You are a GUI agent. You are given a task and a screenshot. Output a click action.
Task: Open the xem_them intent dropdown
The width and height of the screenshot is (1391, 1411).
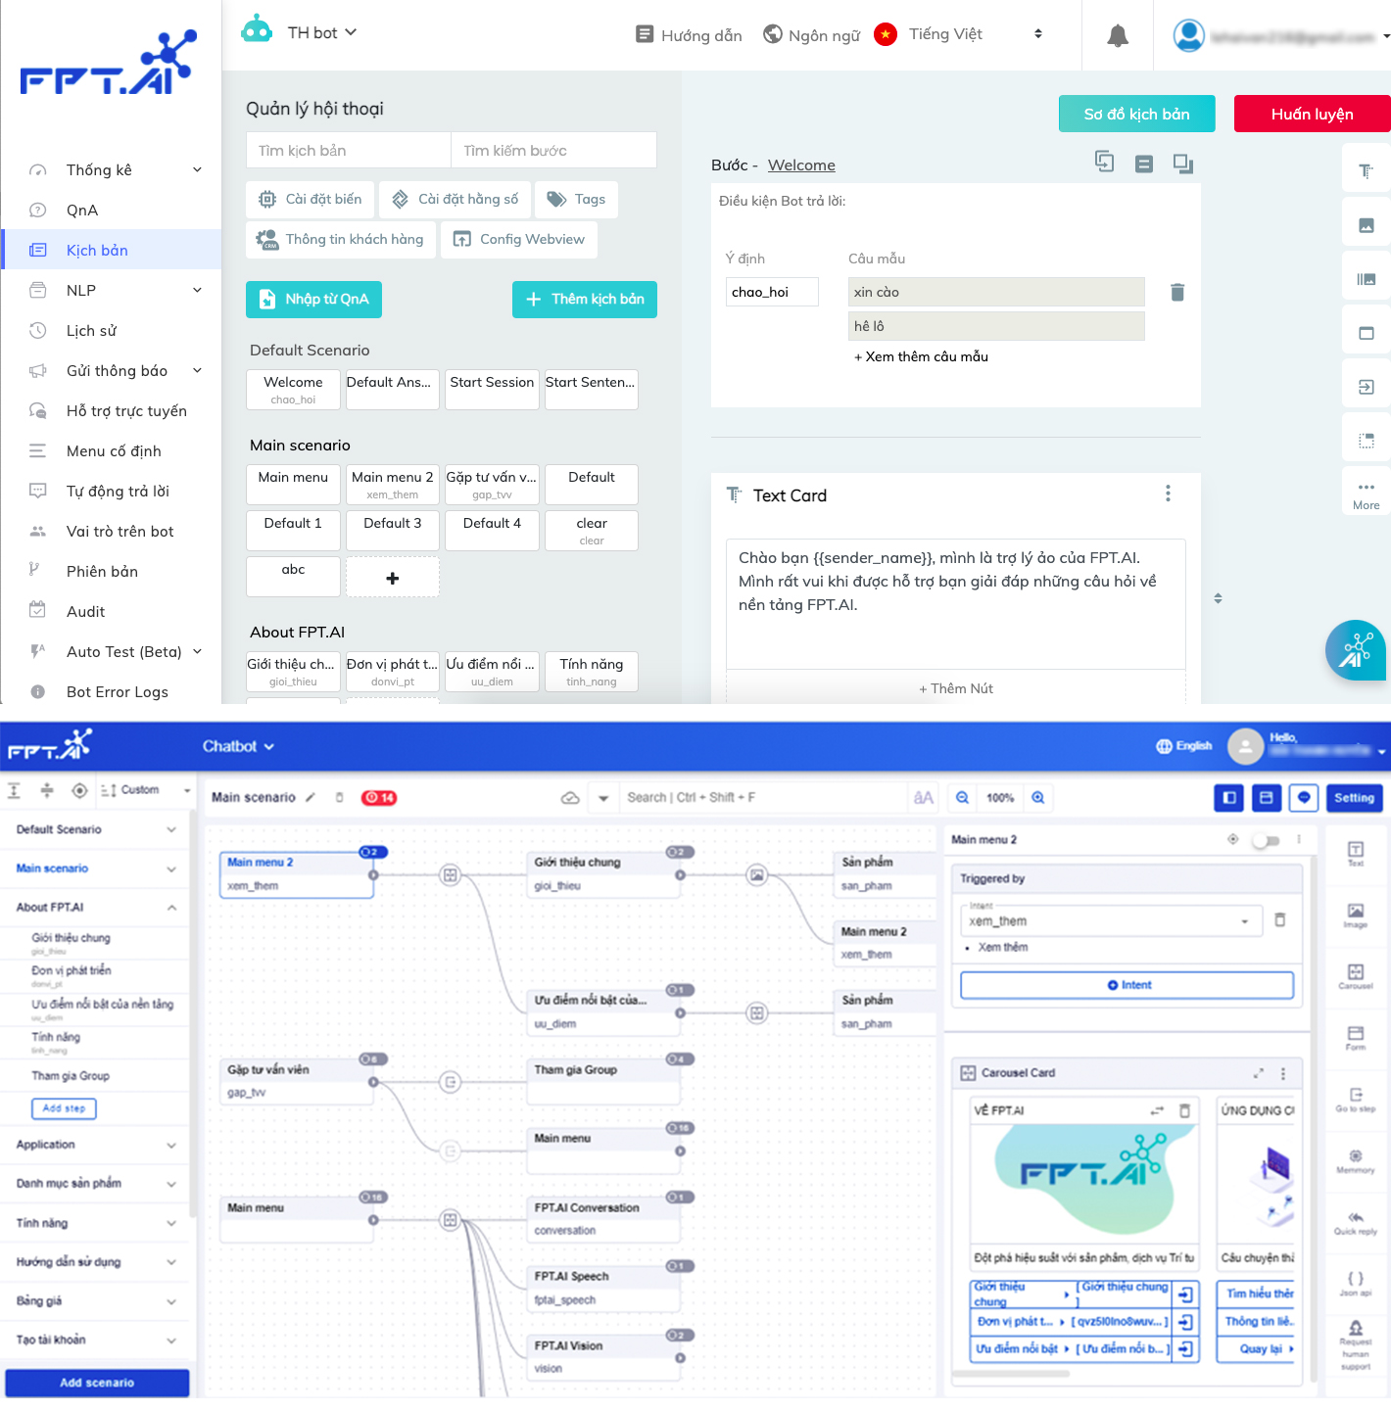pos(1109,921)
